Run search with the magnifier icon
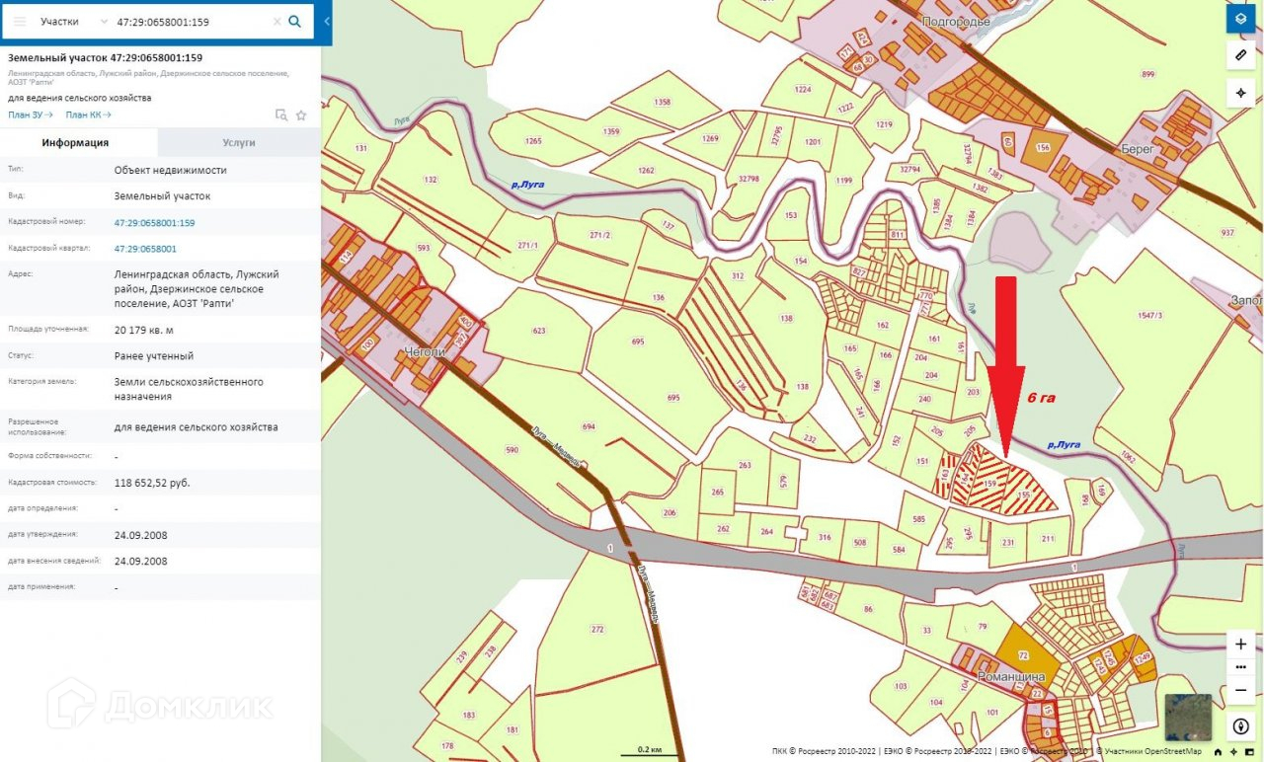1264x762 pixels. coord(294,21)
